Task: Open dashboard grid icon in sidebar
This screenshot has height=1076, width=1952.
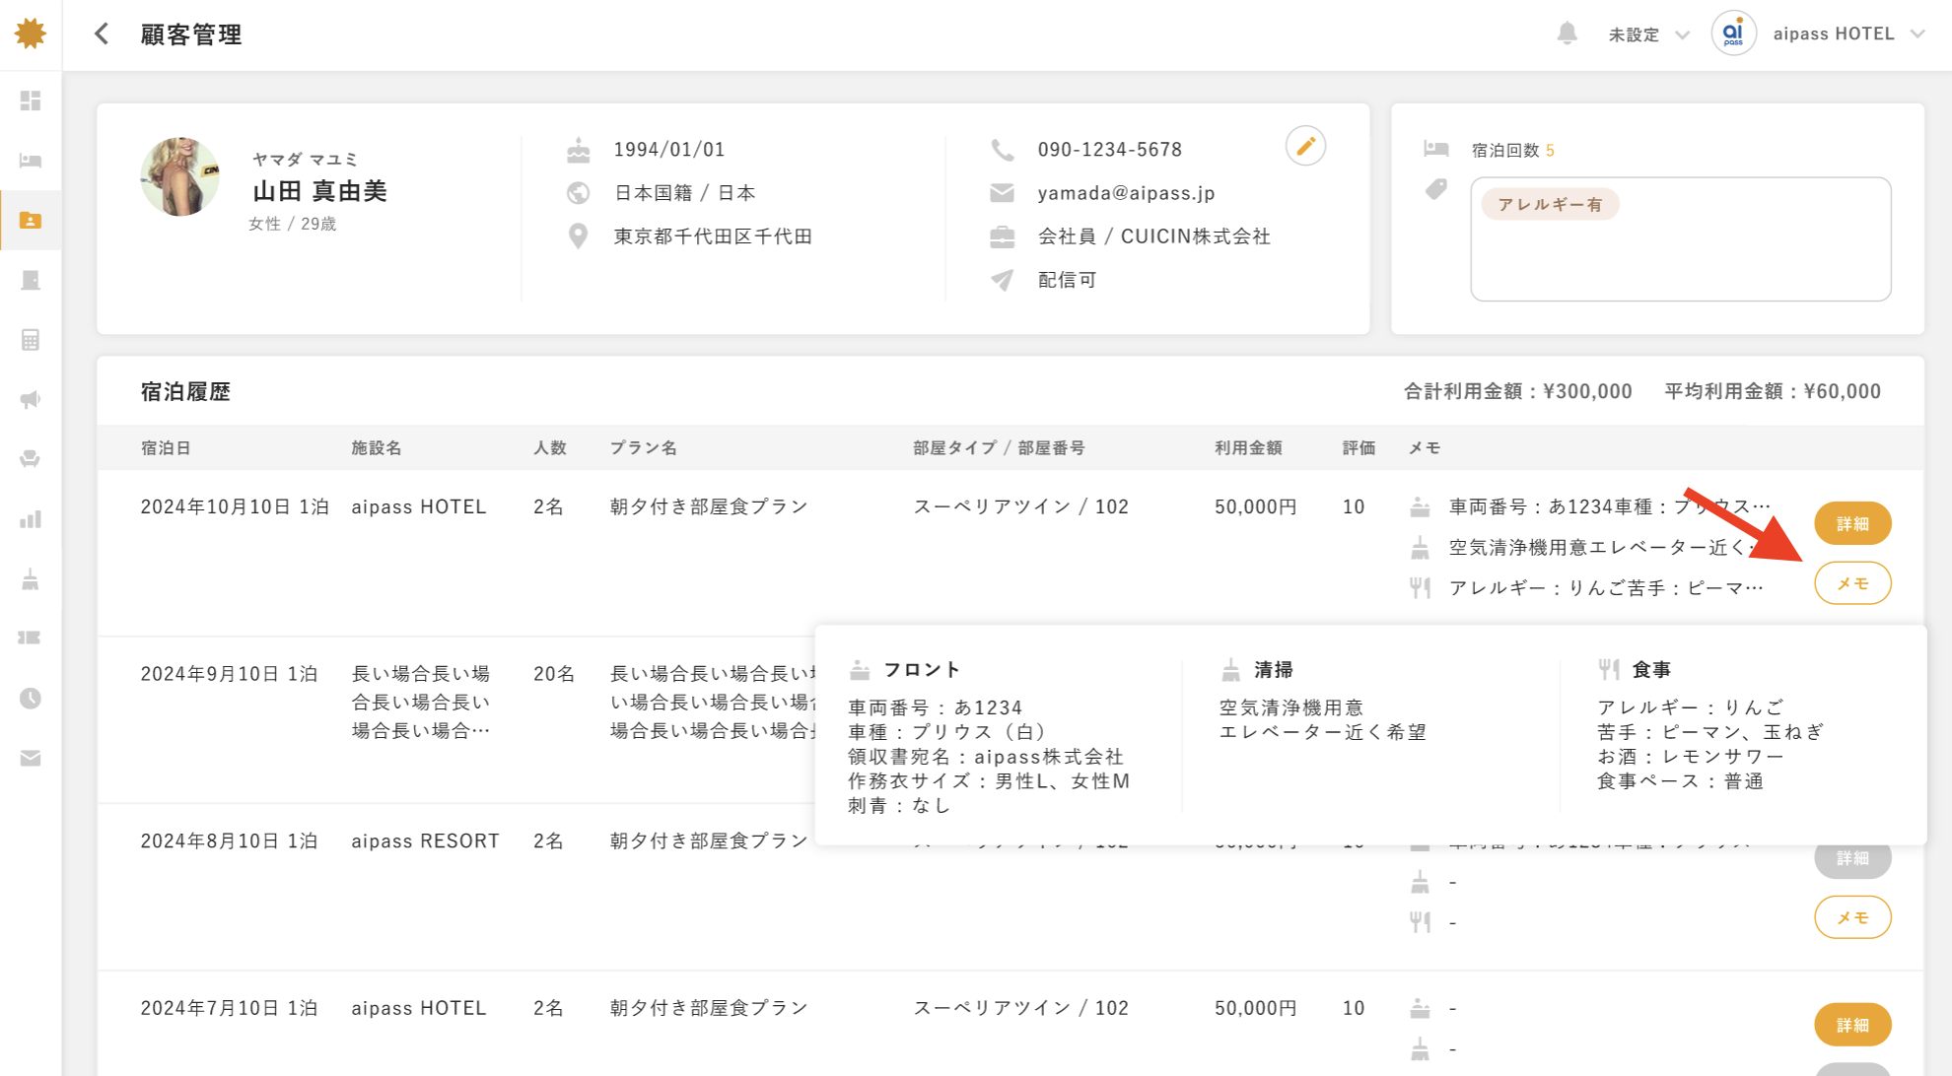Action: pyautogui.click(x=31, y=101)
